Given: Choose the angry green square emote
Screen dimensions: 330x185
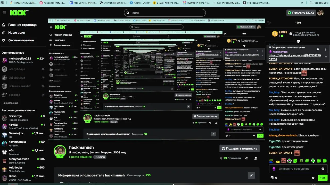Looking at the screenshot, I should (x=301, y=161).
